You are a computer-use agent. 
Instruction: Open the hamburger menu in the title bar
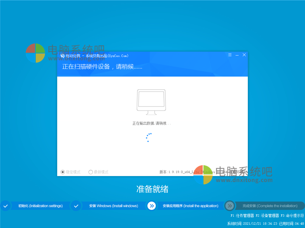[230, 55]
